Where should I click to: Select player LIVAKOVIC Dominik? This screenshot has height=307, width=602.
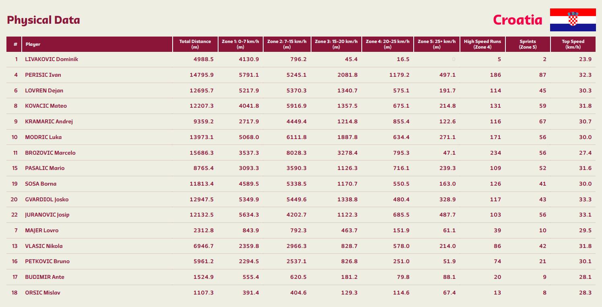(x=52, y=59)
